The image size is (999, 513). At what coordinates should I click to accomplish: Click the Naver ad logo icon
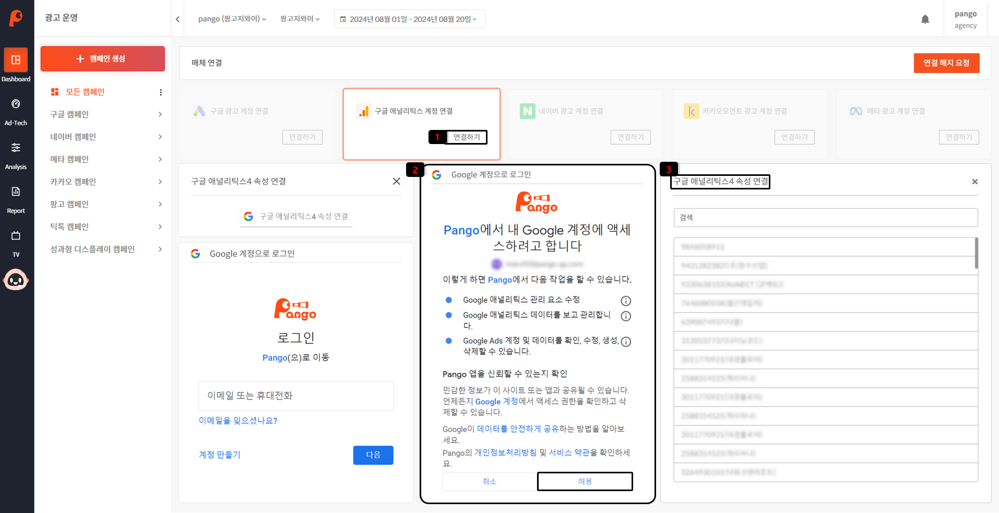[x=528, y=111]
